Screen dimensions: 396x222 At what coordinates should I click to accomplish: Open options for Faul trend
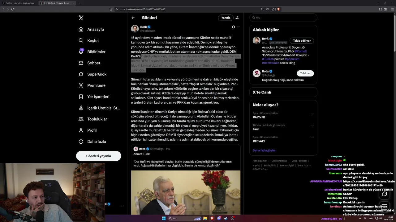(312, 126)
